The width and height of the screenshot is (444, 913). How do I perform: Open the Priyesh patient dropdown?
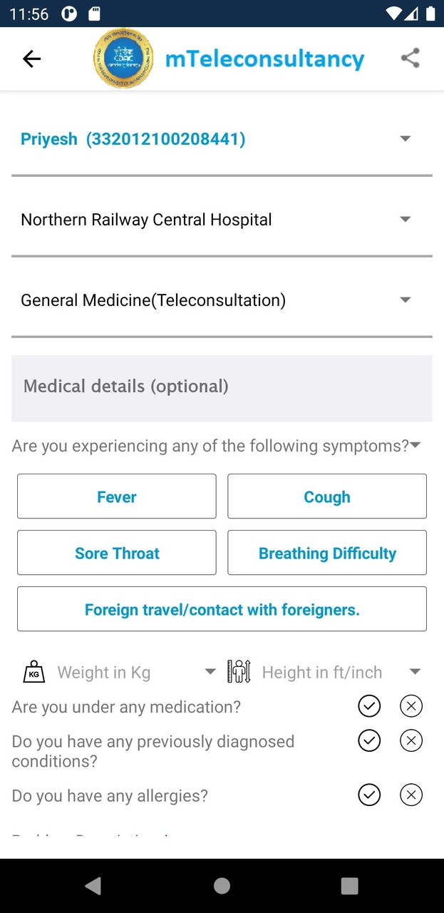406,138
